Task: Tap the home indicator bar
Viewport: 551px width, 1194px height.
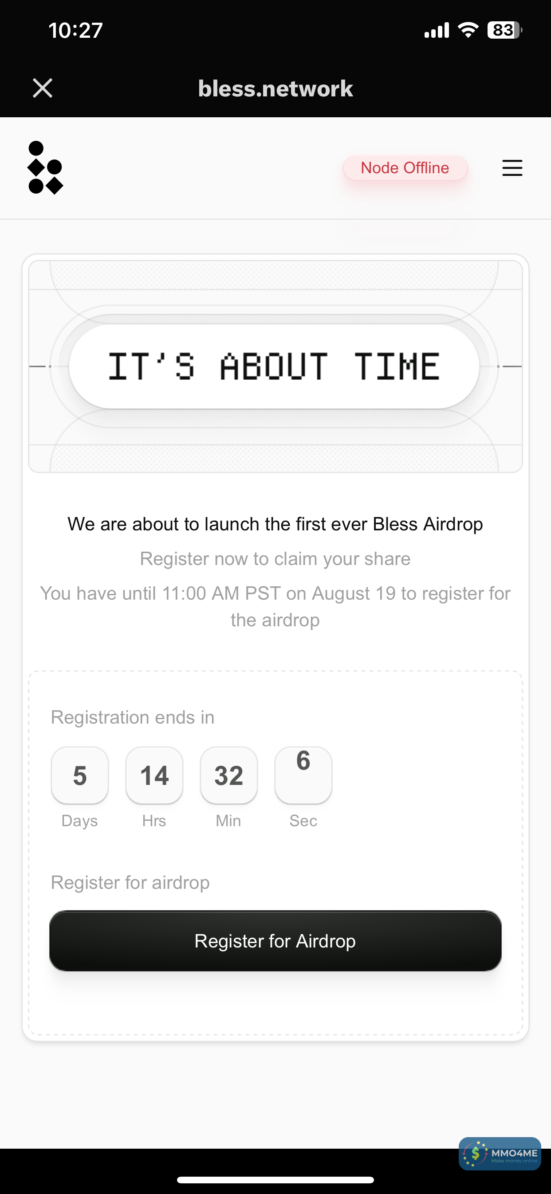Action: pos(275,1180)
